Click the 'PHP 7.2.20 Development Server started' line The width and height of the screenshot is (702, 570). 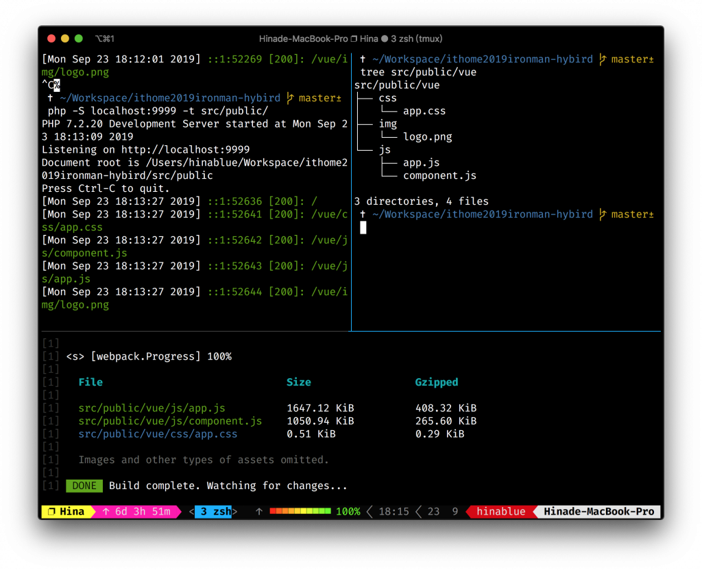(x=194, y=130)
